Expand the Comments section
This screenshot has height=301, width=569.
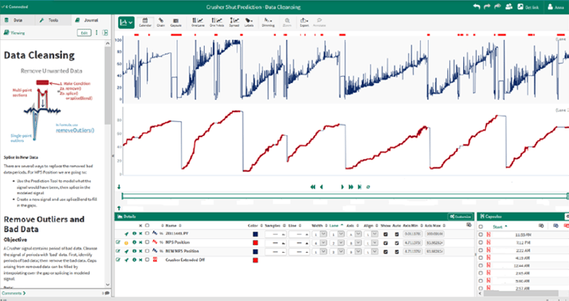tap(14, 292)
